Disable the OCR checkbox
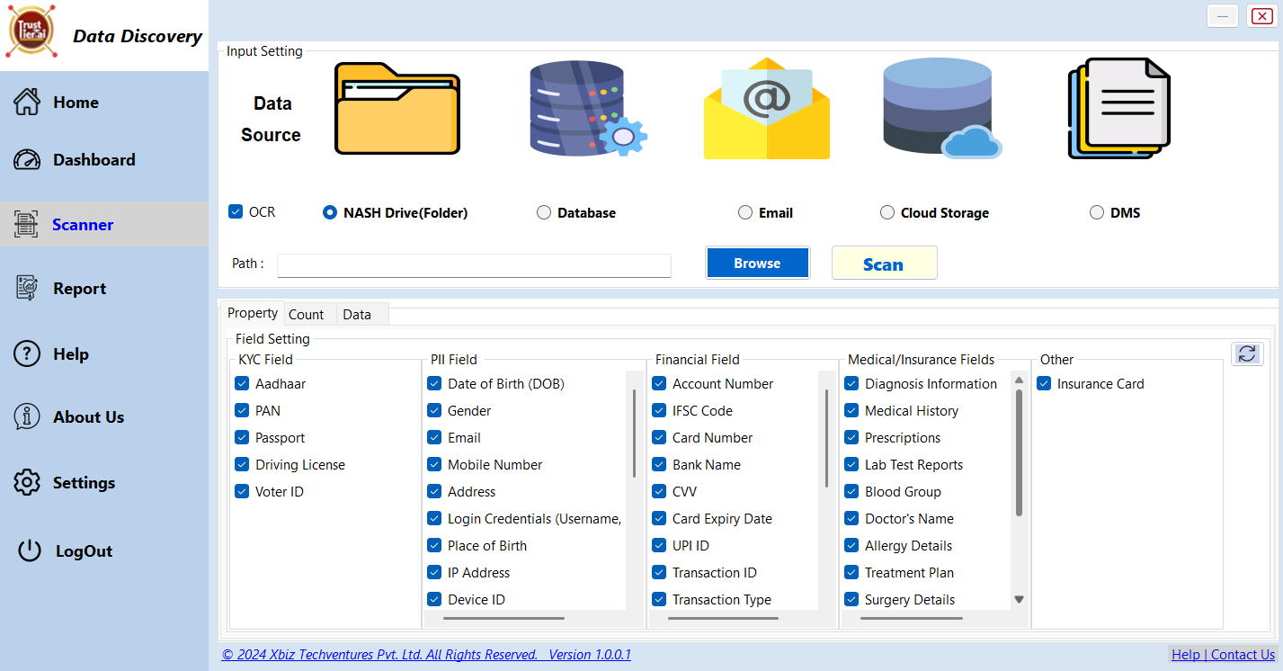1283x671 pixels. [x=236, y=212]
